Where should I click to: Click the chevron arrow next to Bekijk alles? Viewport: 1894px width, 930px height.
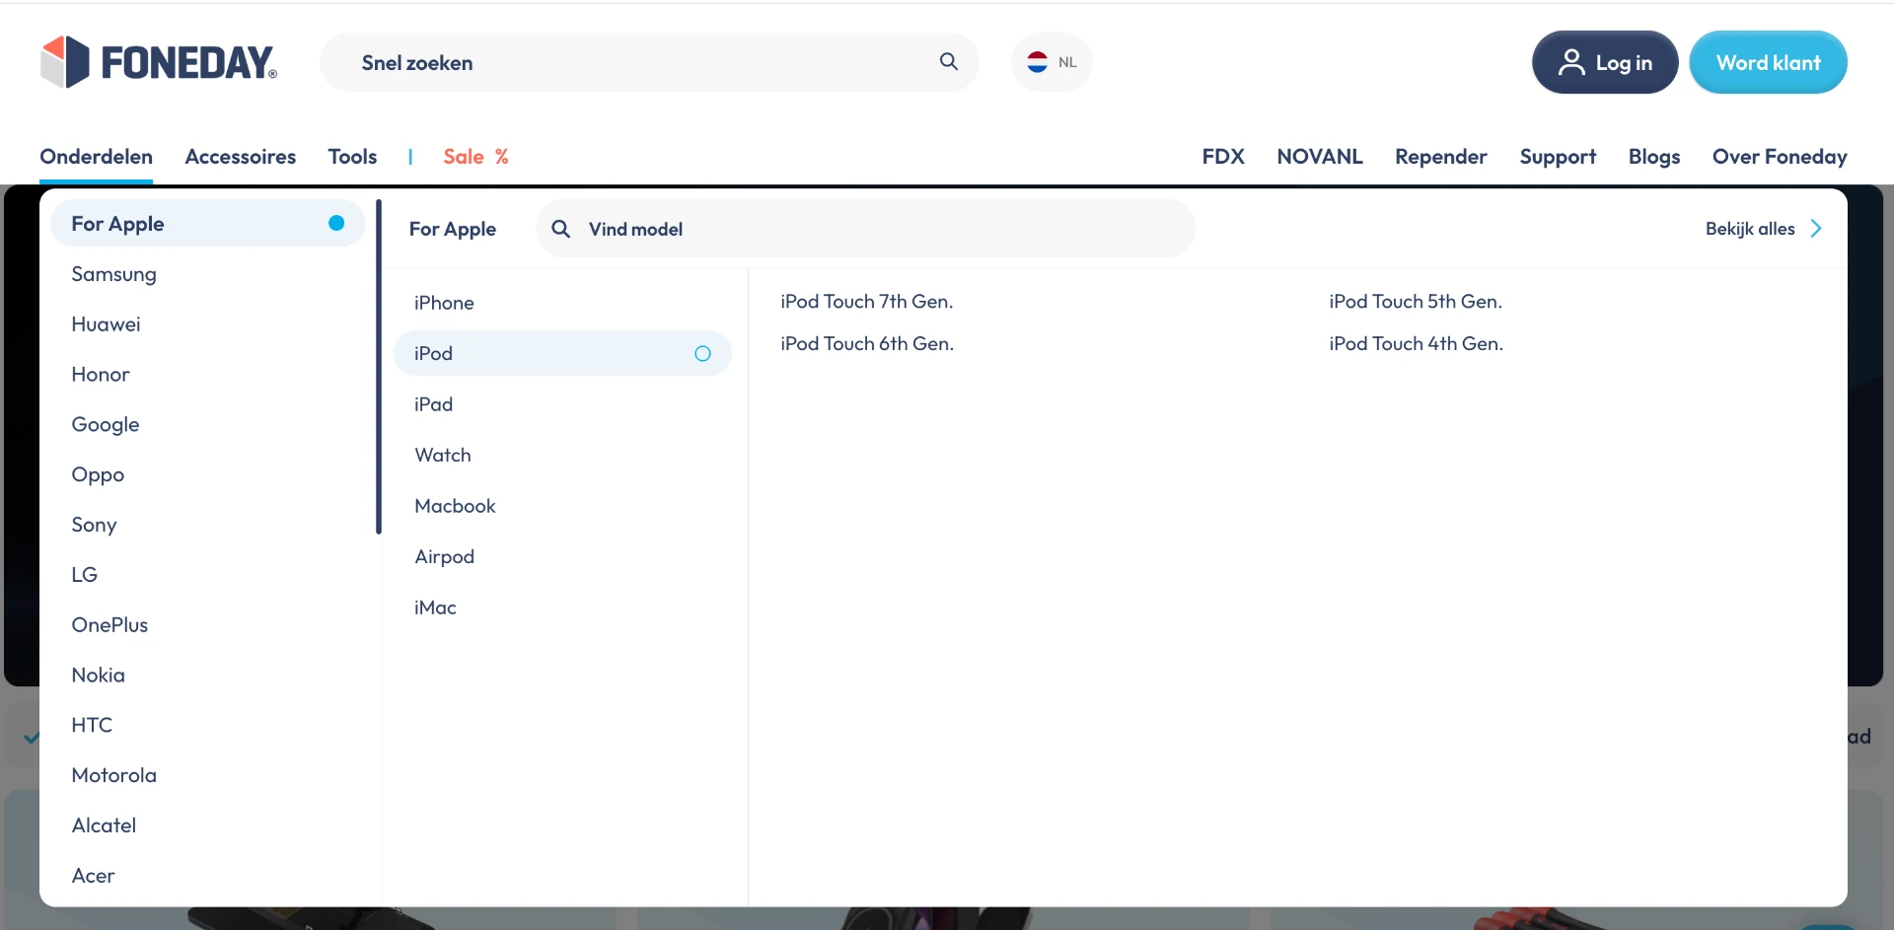pos(1816,229)
